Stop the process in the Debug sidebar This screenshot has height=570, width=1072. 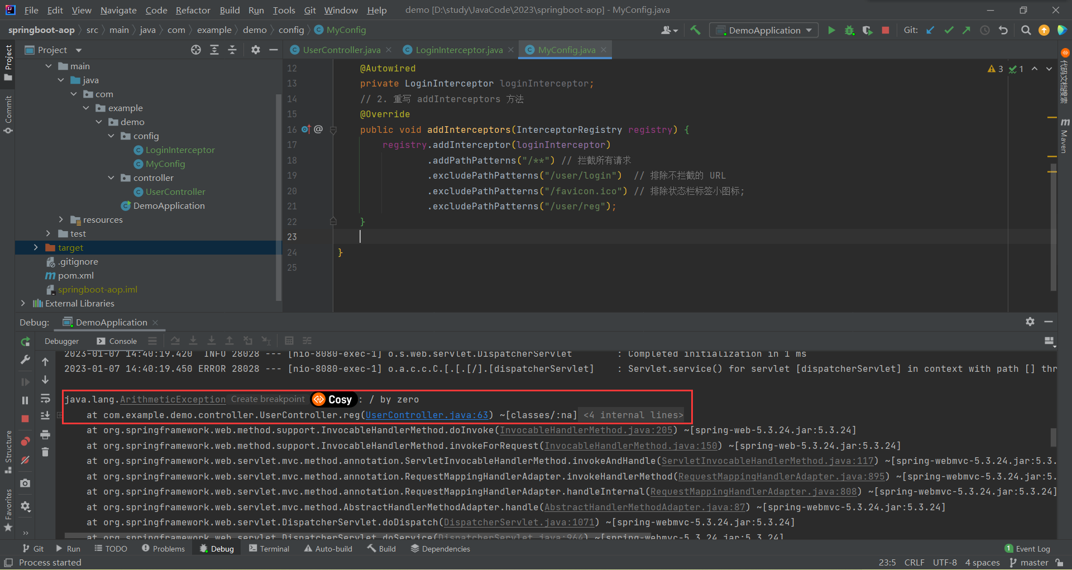25,419
